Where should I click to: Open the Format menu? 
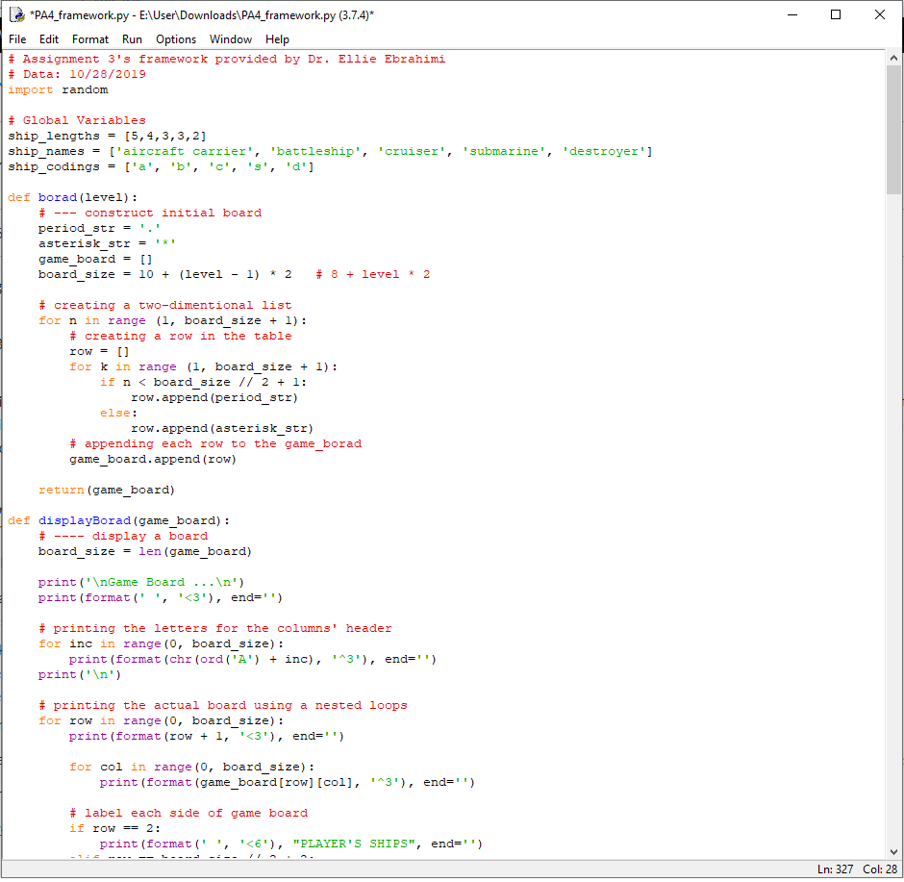[x=89, y=39]
